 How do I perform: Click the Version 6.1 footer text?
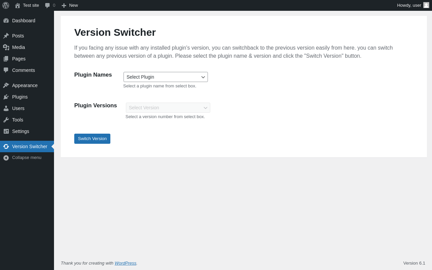(414, 263)
